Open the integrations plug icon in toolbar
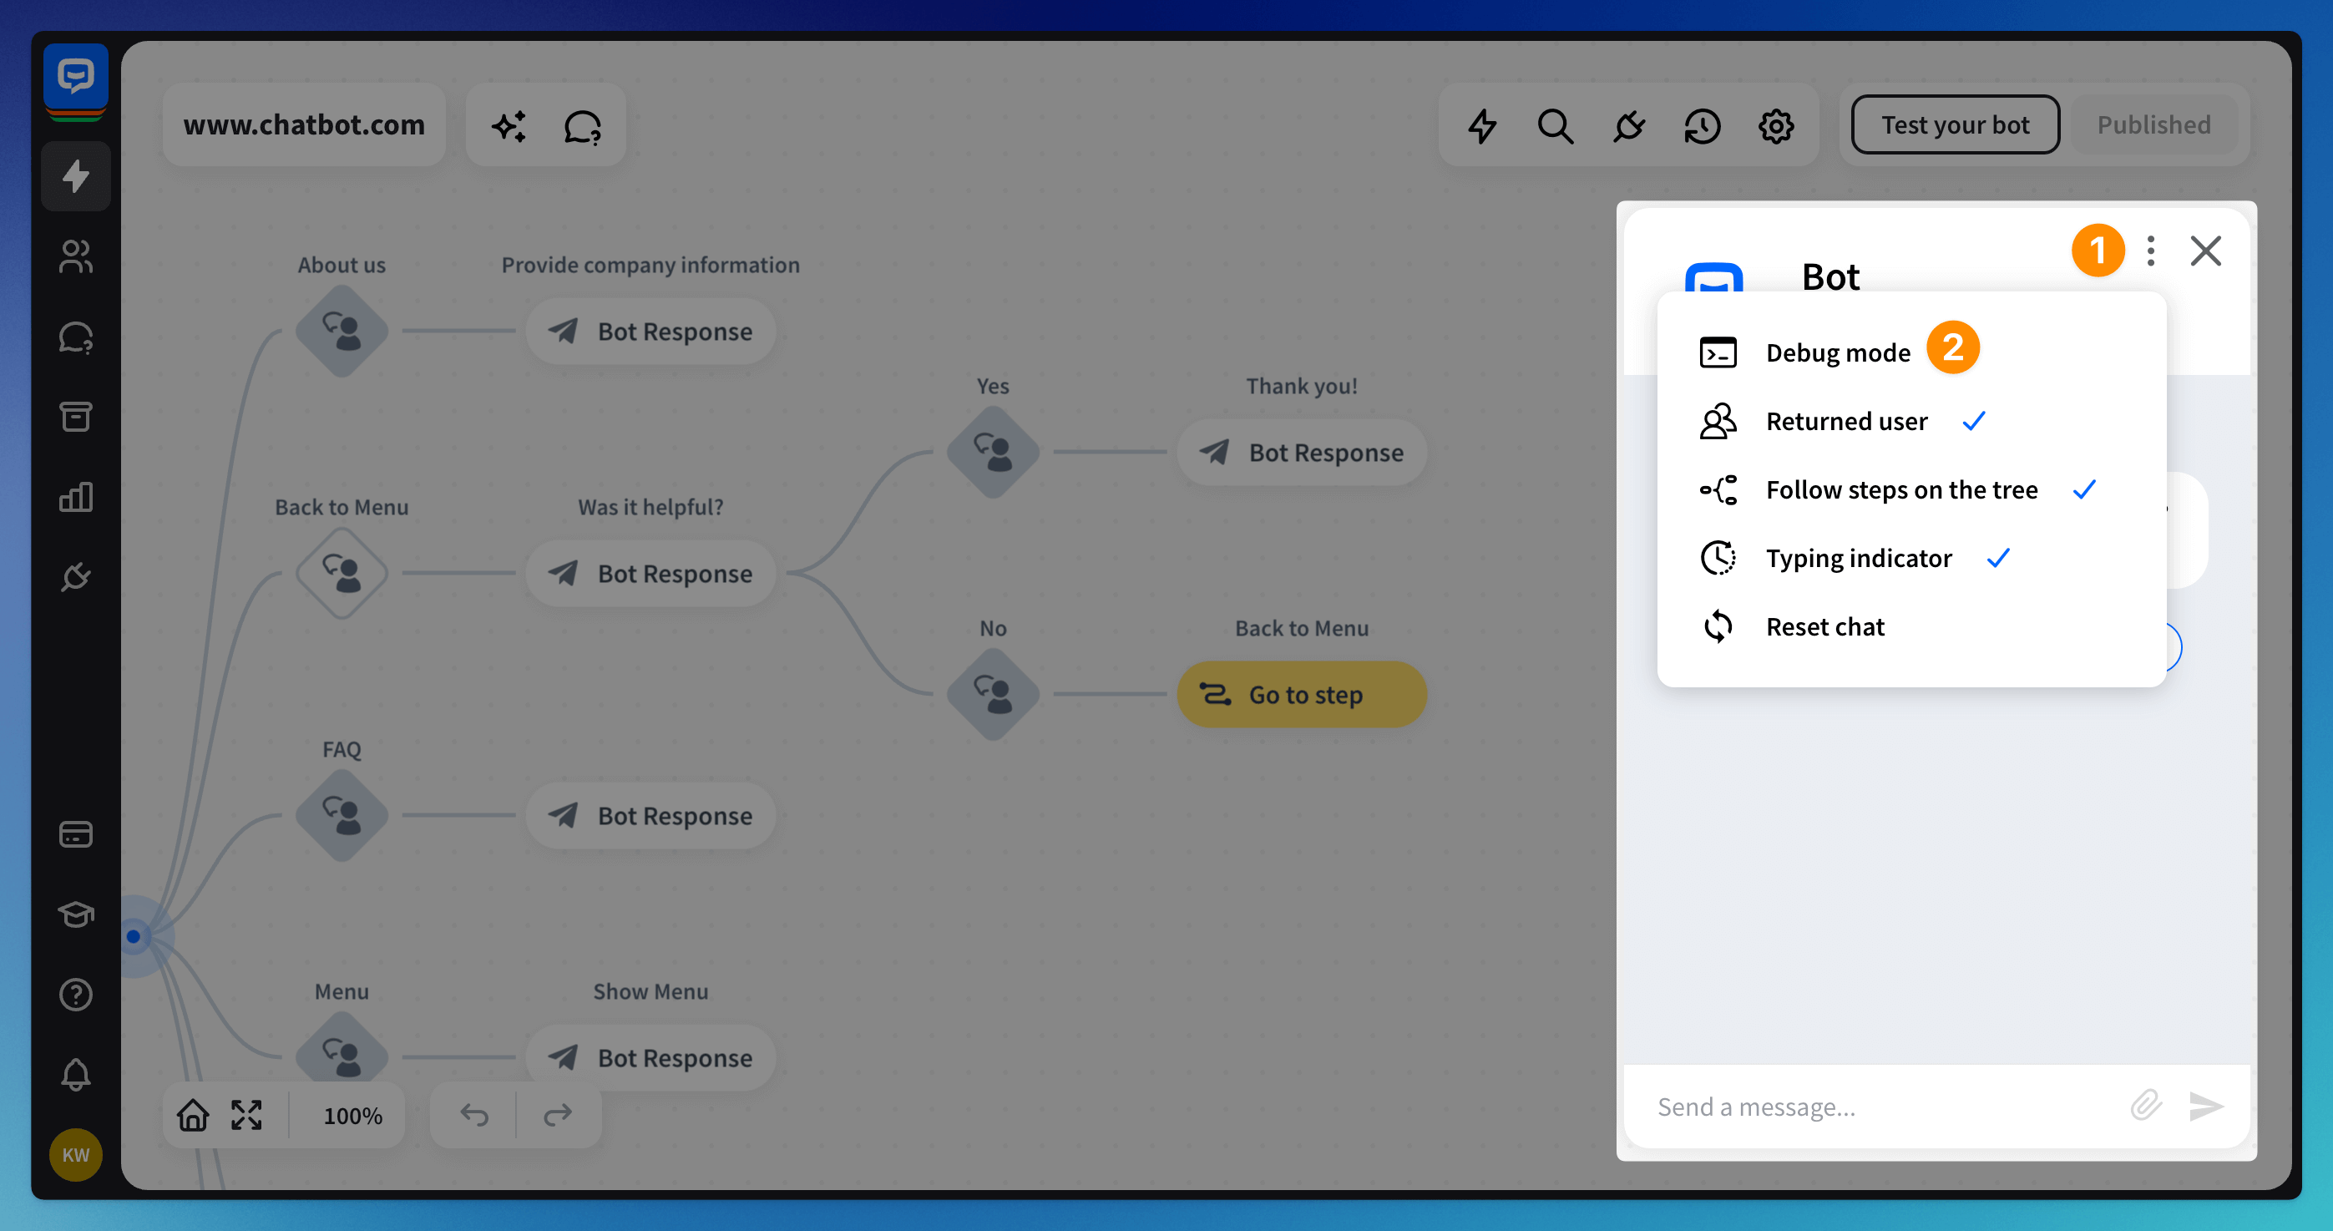 pyautogui.click(x=1628, y=126)
